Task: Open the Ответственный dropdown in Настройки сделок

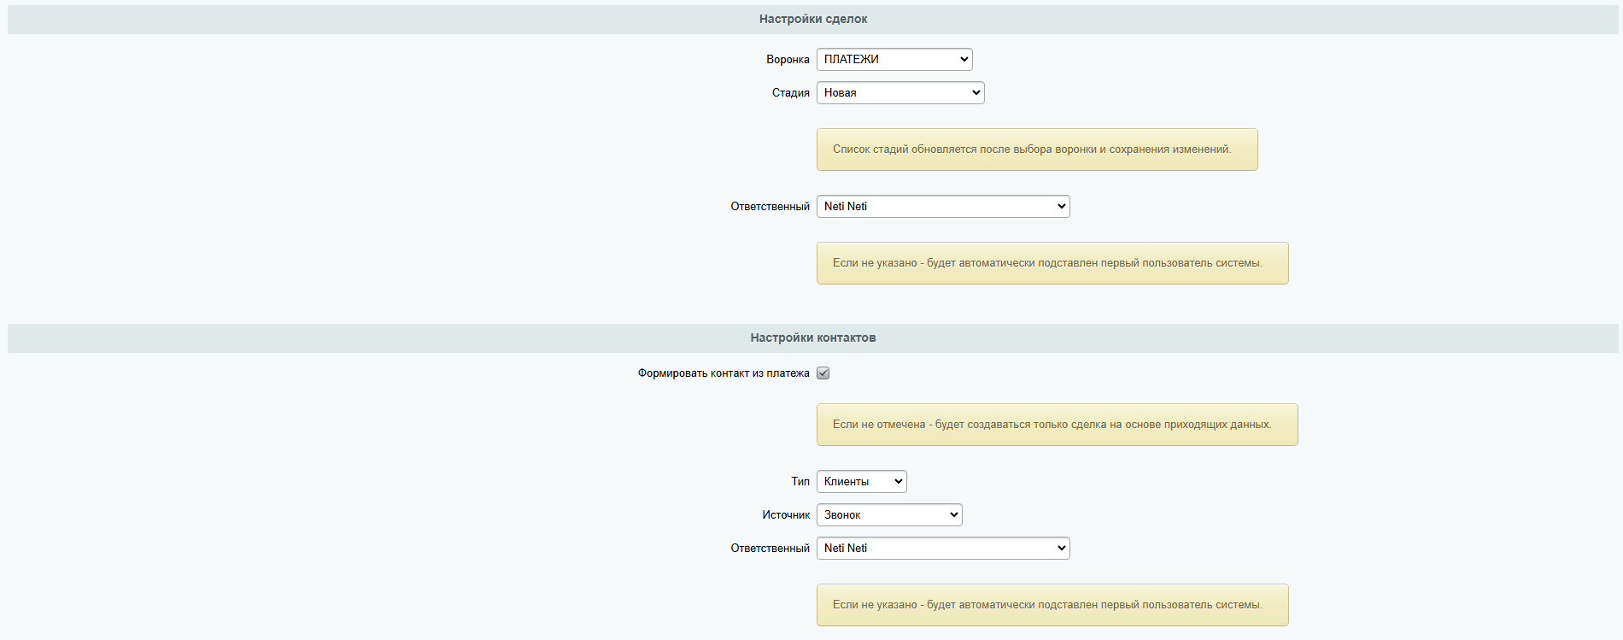Action: 942,206
